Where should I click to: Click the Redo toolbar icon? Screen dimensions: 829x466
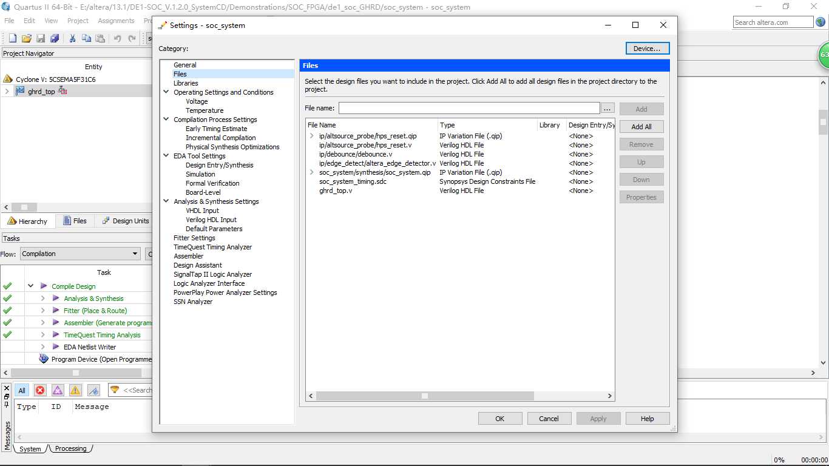coord(132,38)
